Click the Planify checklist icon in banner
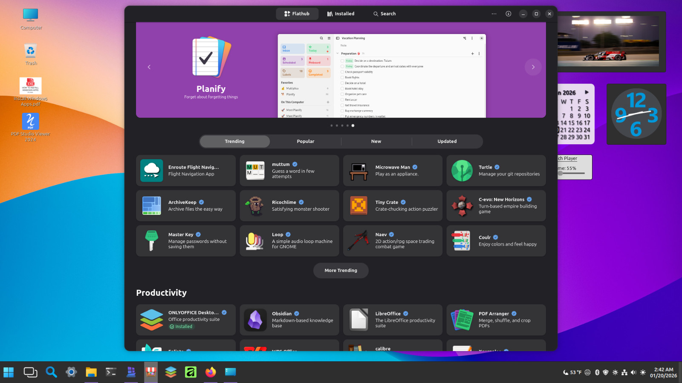Viewport: 682px width, 383px height. (x=211, y=57)
